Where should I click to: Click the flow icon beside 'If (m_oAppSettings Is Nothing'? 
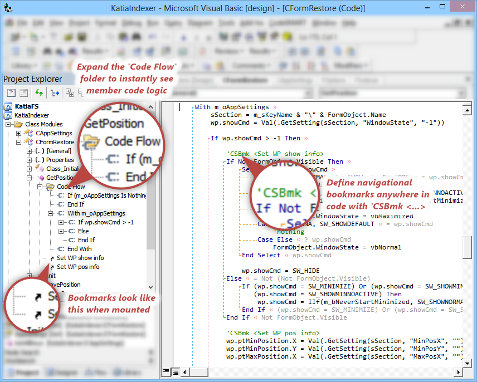pyautogui.click(x=61, y=195)
